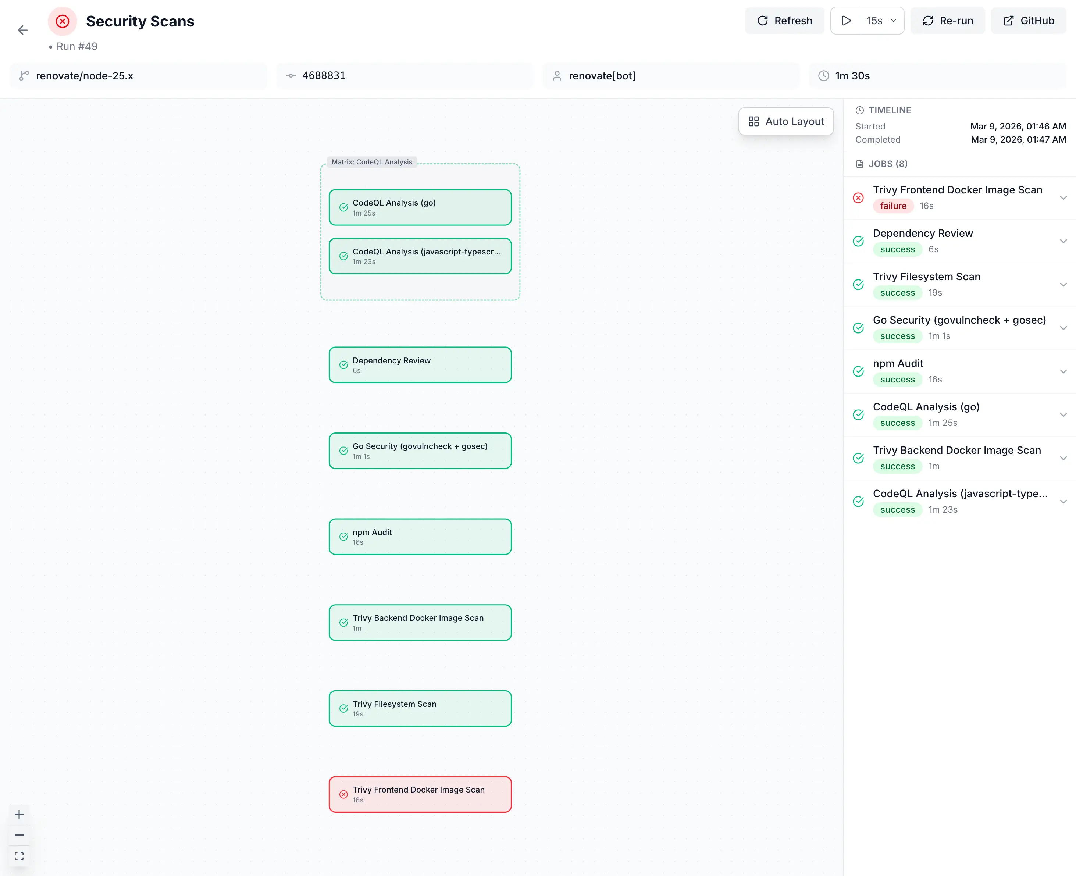Click the commit icon next to 4688831

point(291,76)
